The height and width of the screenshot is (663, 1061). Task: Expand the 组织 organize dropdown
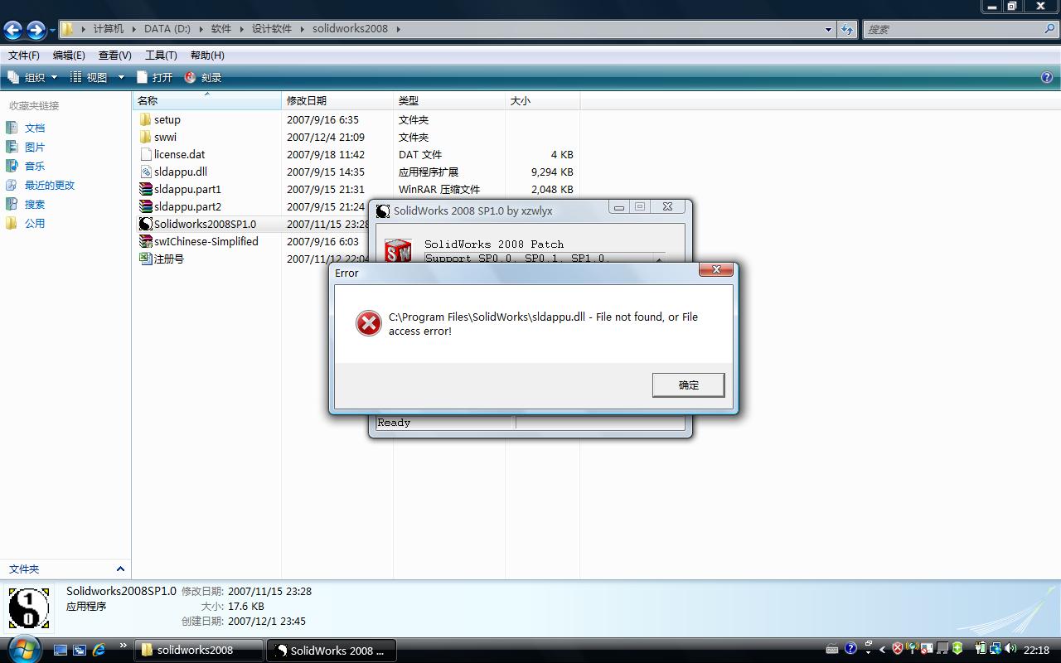(x=55, y=77)
